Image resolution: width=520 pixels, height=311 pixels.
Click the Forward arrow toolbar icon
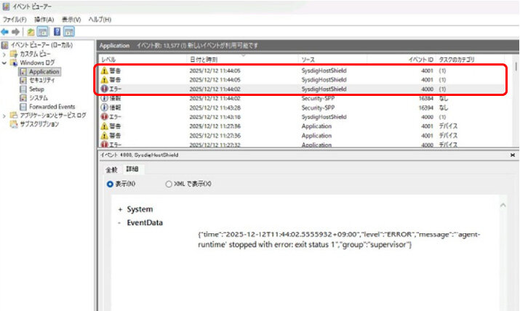coord(15,32)
